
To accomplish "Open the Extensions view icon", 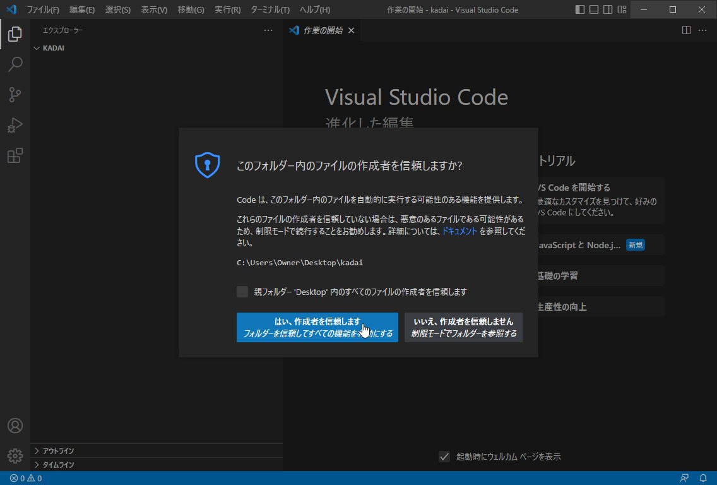I will coord(15,155).
